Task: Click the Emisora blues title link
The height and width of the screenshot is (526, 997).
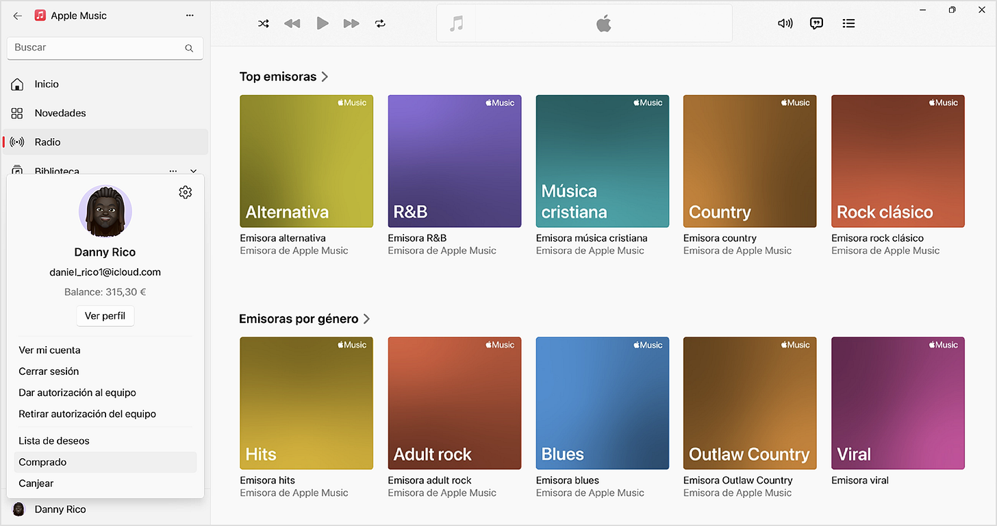Action: click(x=567, y=480)
